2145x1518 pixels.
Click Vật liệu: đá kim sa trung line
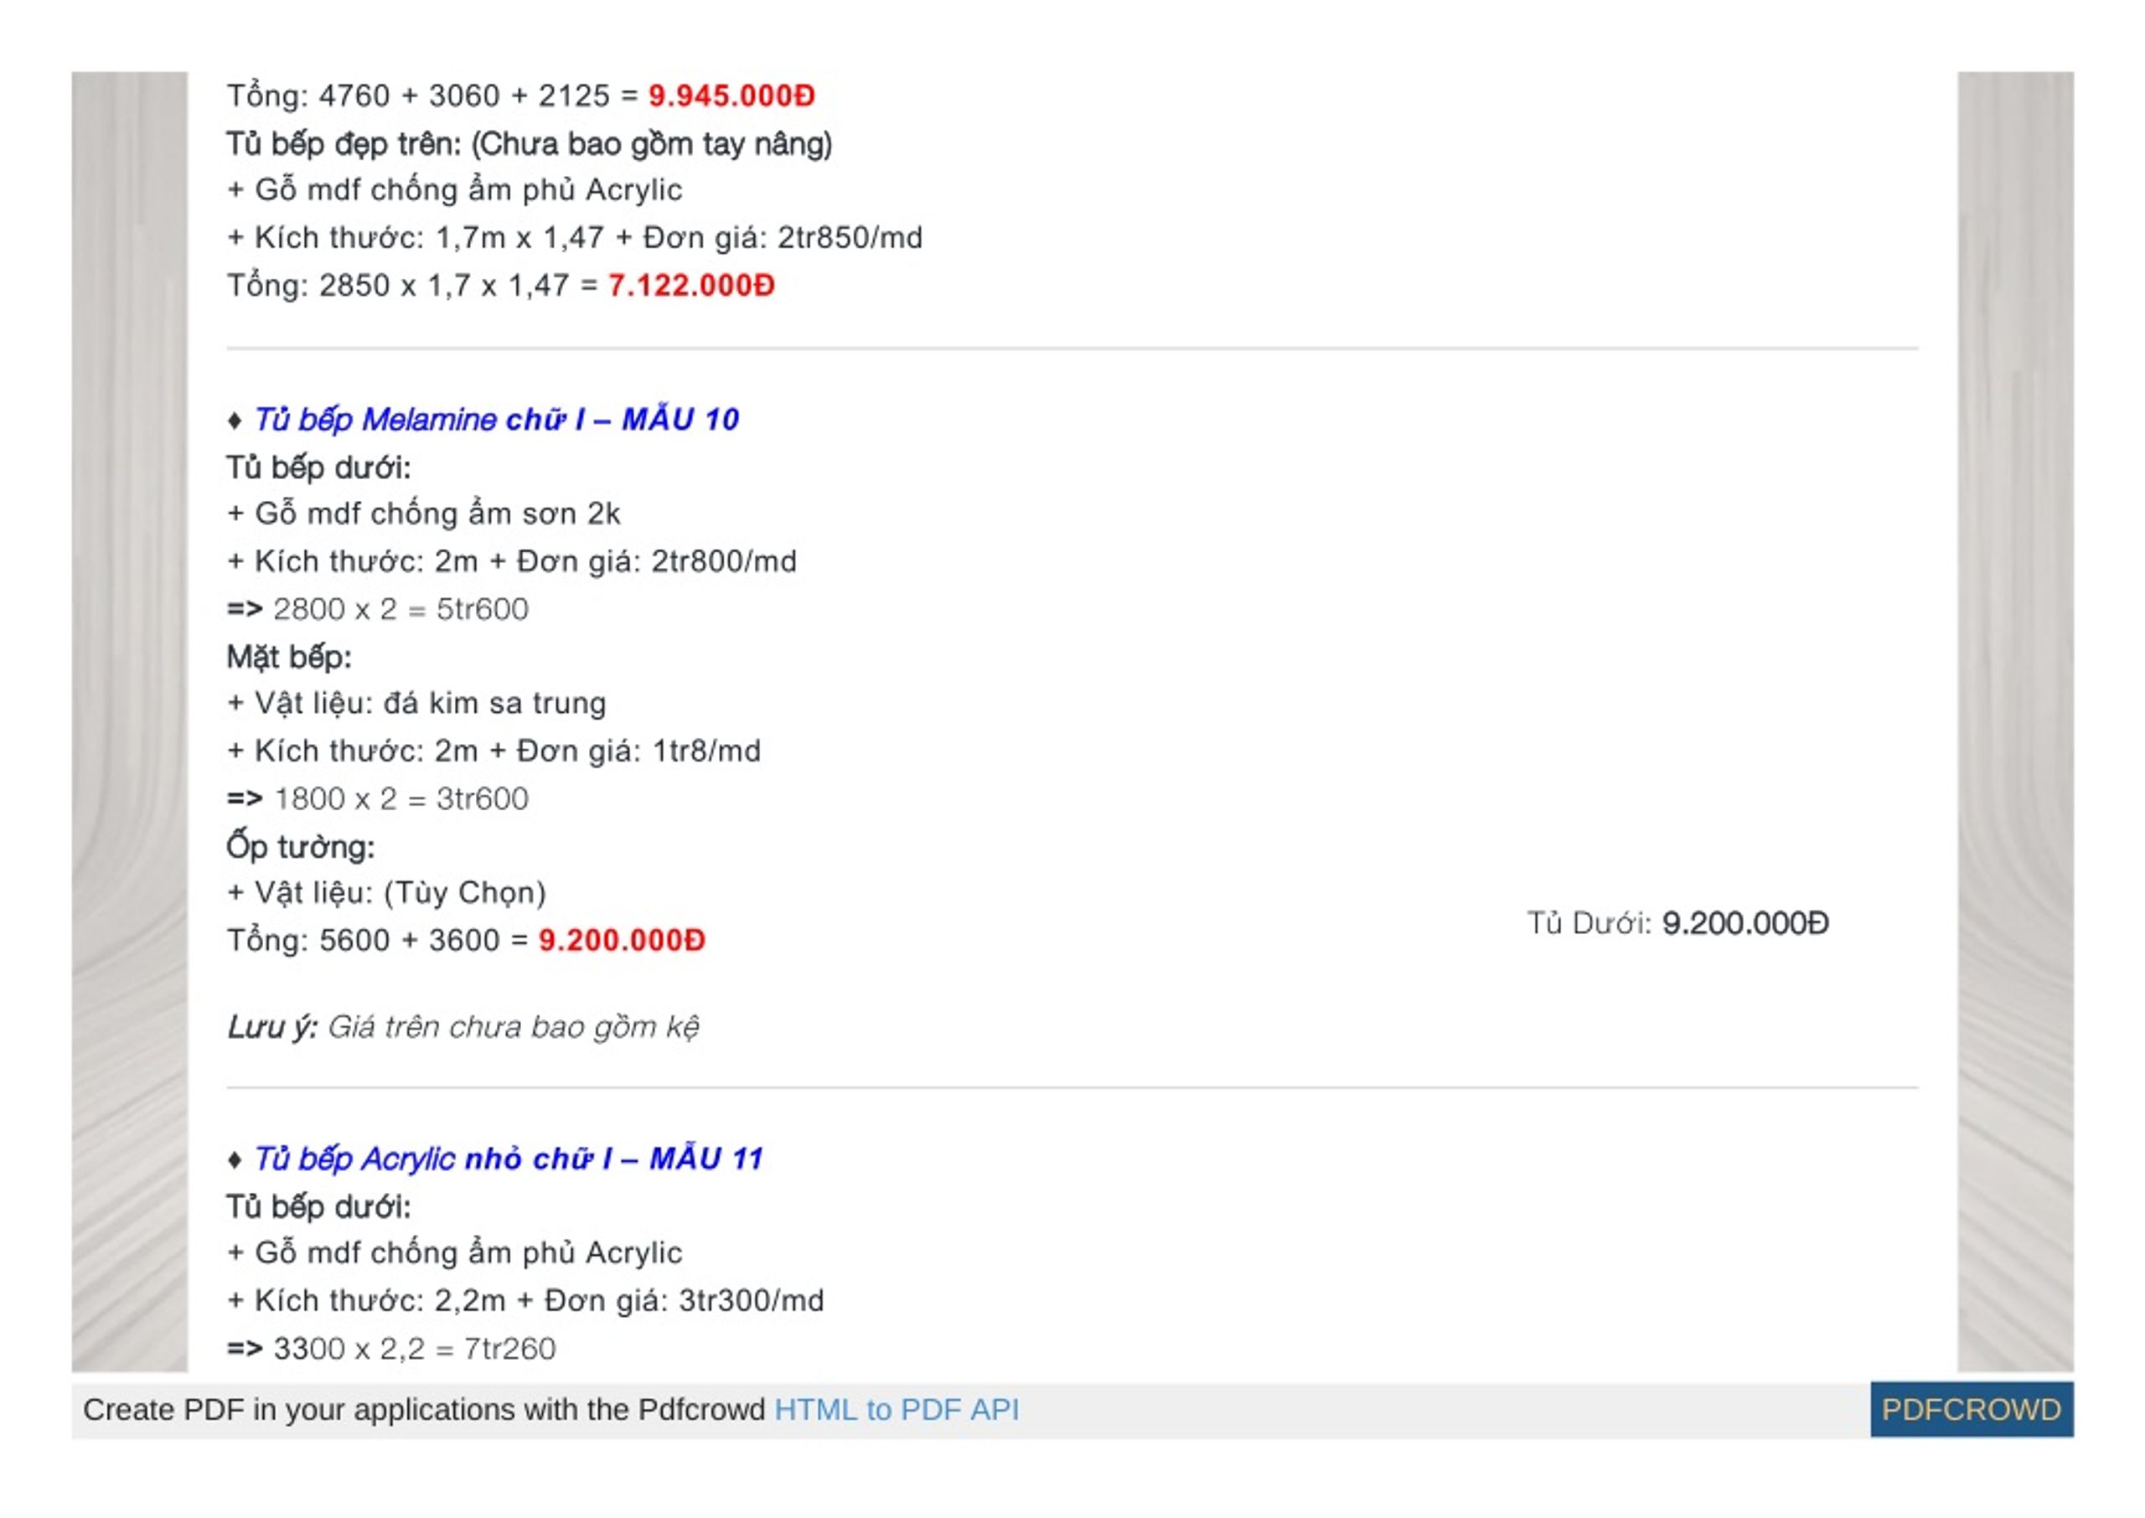point(416,703)
